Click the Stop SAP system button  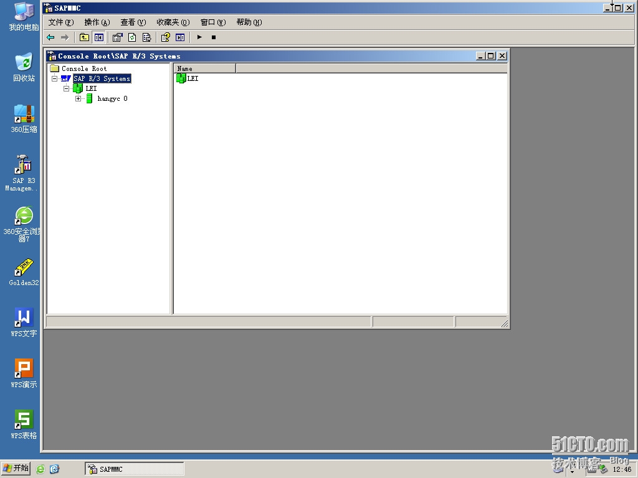[214, 37]
